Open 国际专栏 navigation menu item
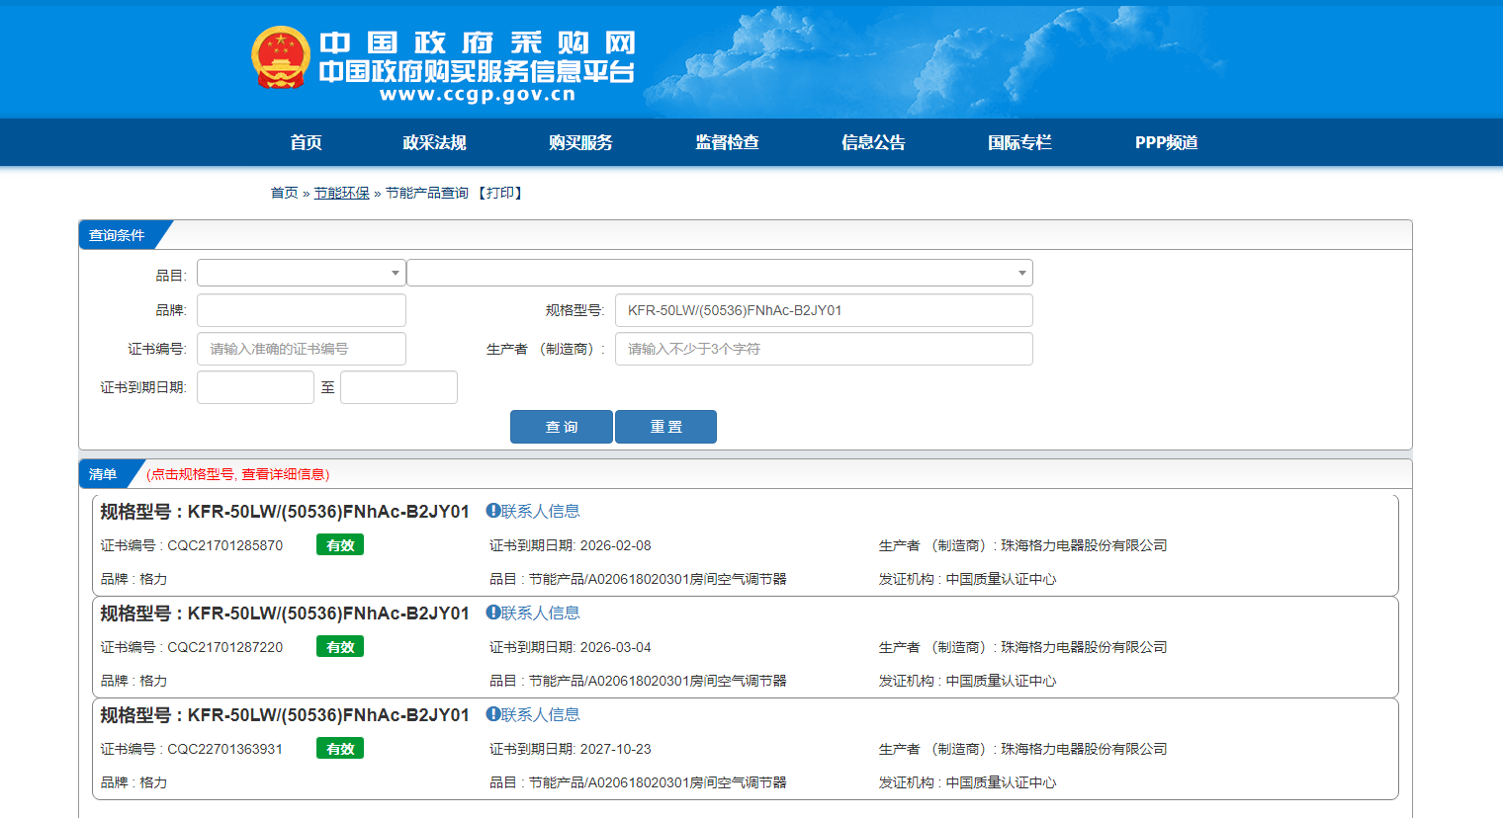1503x818 pixels. tap(1019, 142)
